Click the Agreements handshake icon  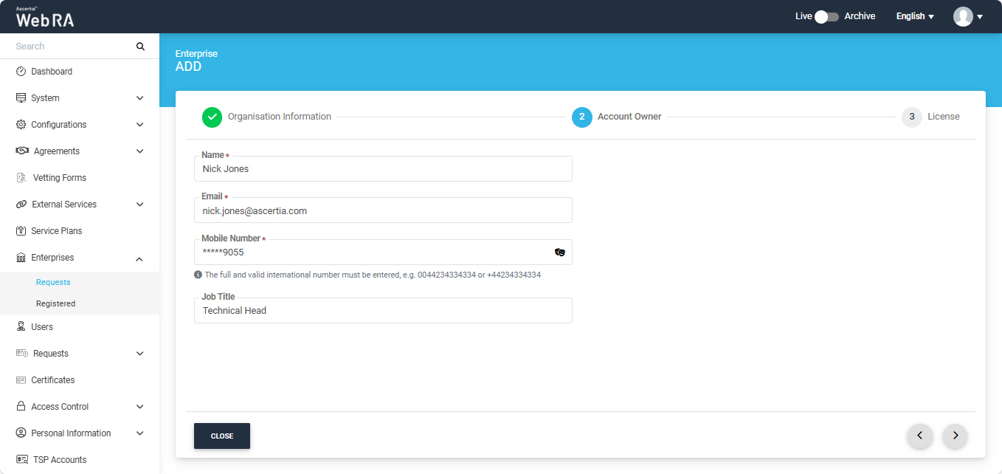[x=22, y=151]
